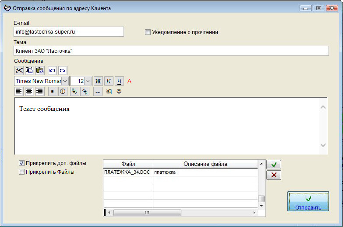Click the Тема subject input field
343x227 pixels.
click(171, 51)
